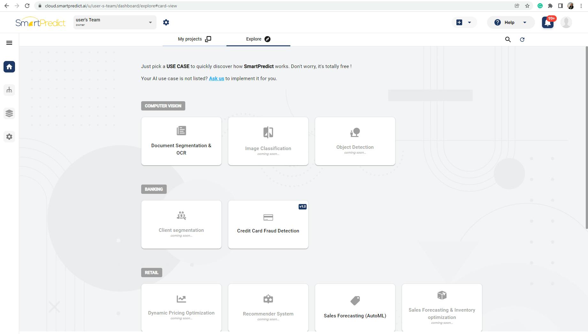This screenshot has height=334, width=588.
Task: Expand the Help dropdown arrow
Action: (x=524, y=22)
